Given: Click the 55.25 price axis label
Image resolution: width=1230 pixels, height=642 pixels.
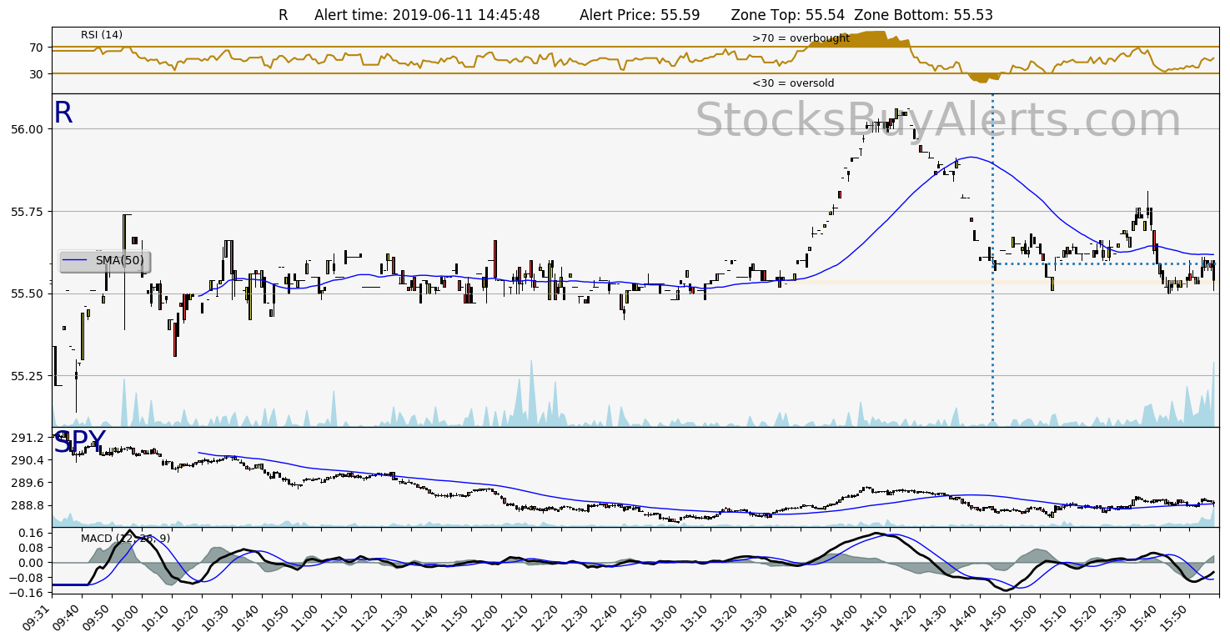Looking at the screenshot, I should pyautogui.click(x=28, y=376).
